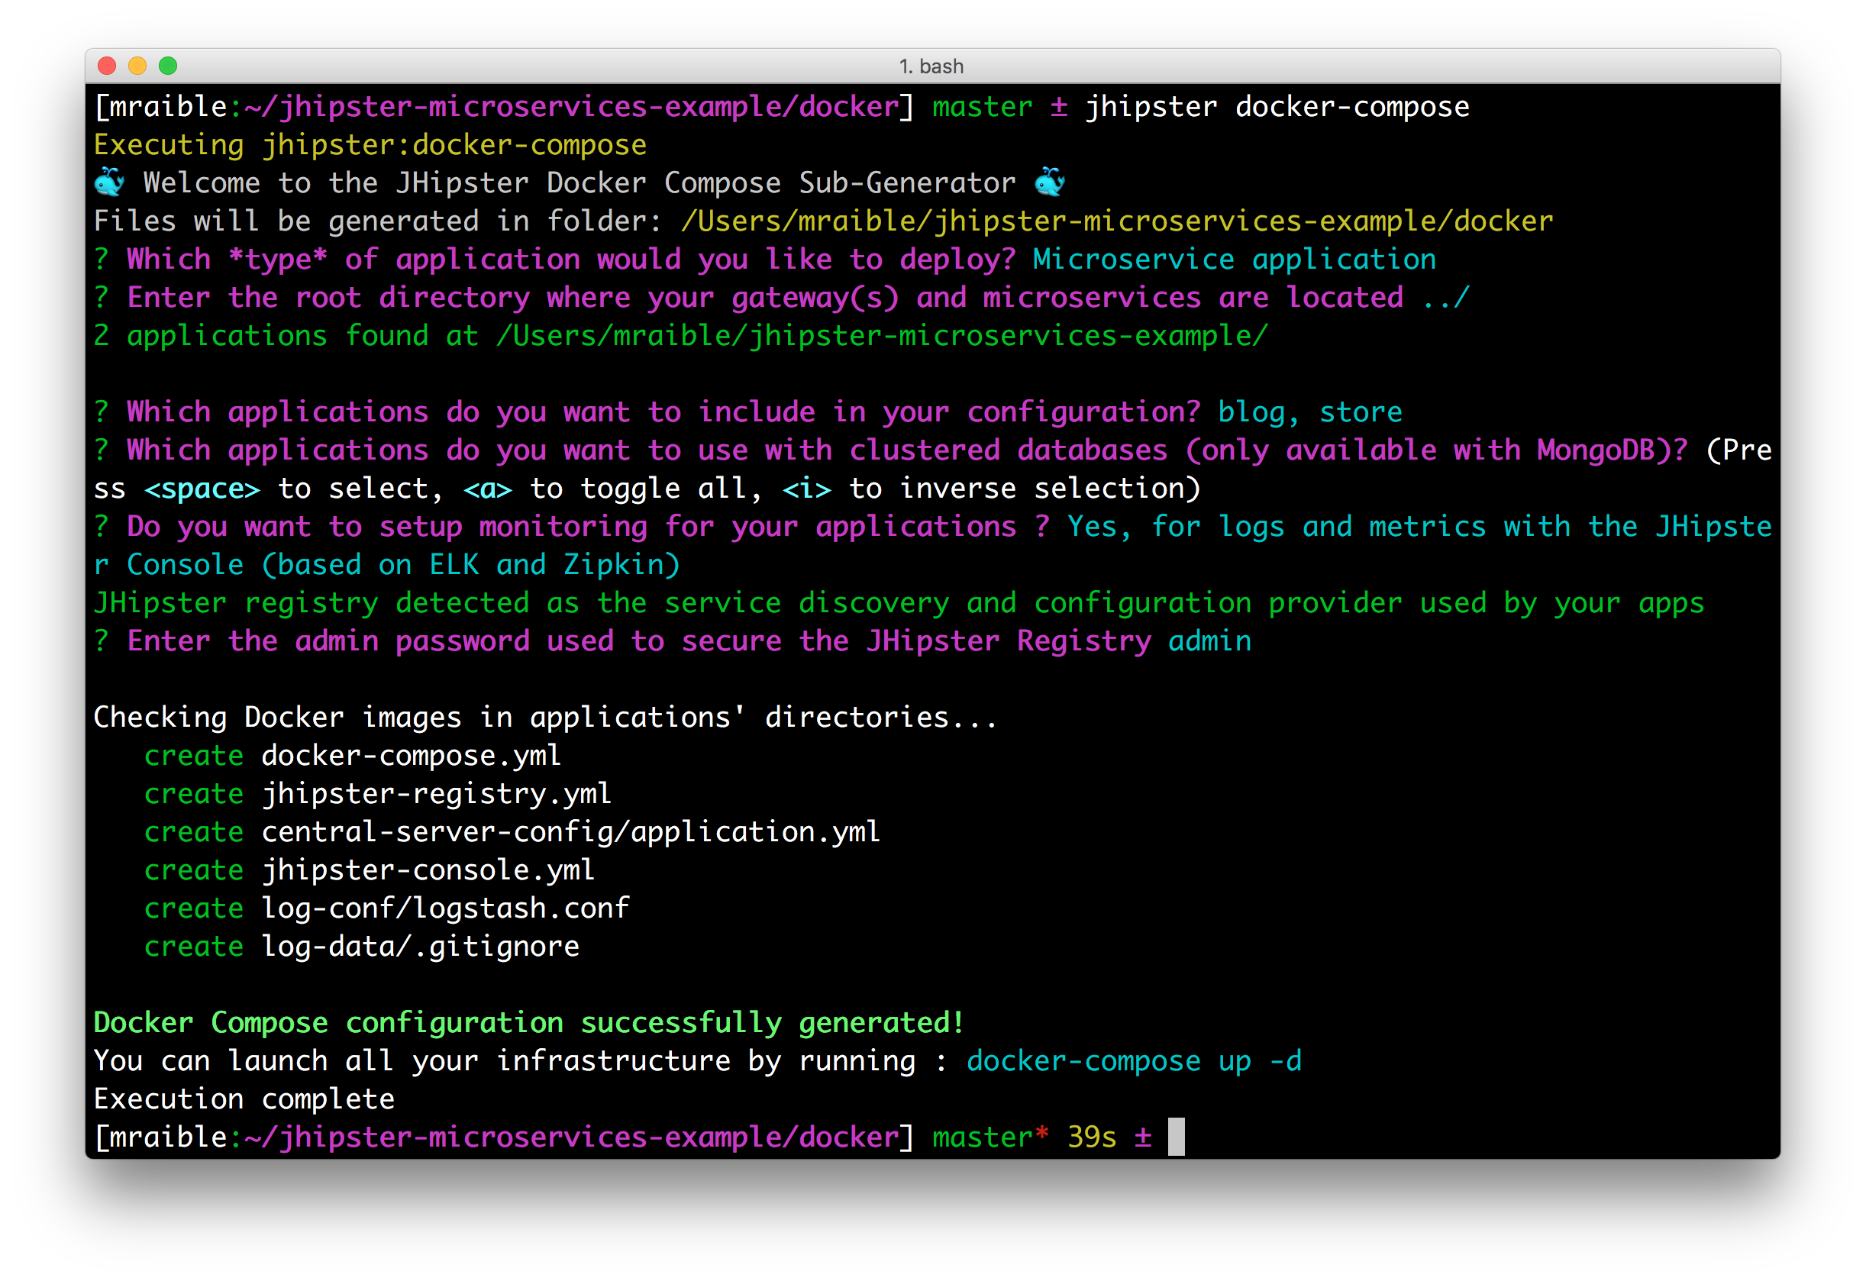Click the '39s' elapsed time in prompt
This screenshot has width=1866, height=1281.
(x=1091, y=1137)
